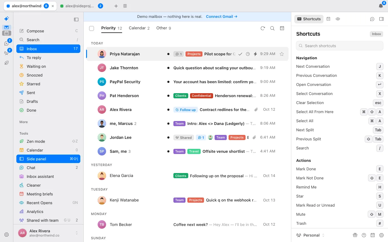Click the Confidential tag on Pat Henderson's email

[x=201, y=96]
